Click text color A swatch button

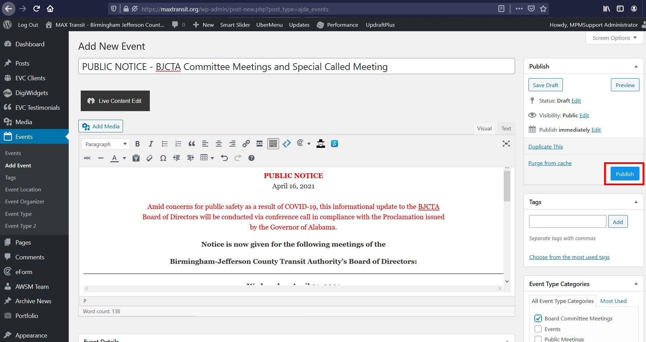point(114,158)
